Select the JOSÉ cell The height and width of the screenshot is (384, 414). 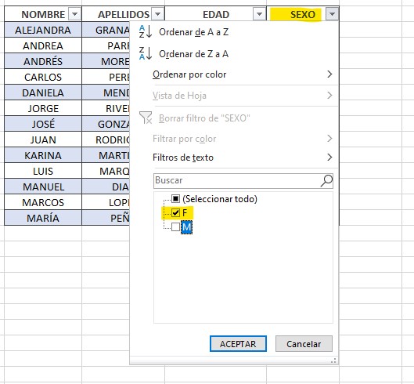point(43,124)
